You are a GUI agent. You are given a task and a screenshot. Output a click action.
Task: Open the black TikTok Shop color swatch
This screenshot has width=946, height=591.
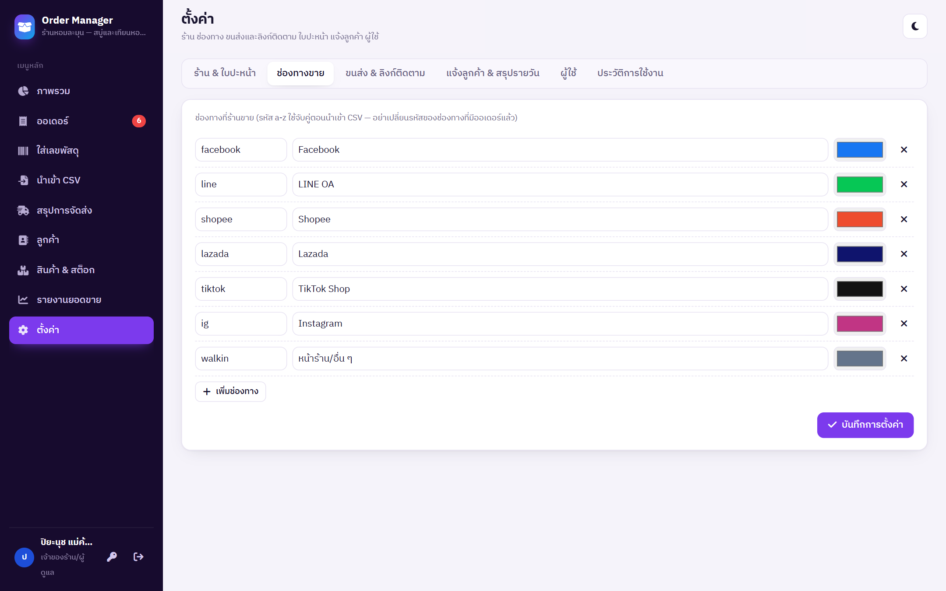coord(860,289)
